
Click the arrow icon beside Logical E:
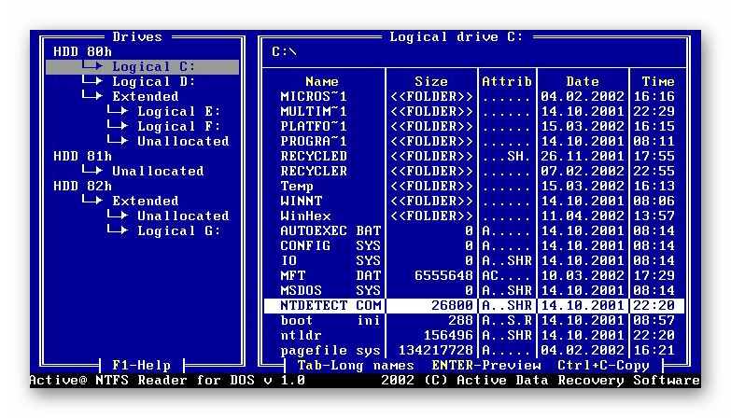(118, 110)
